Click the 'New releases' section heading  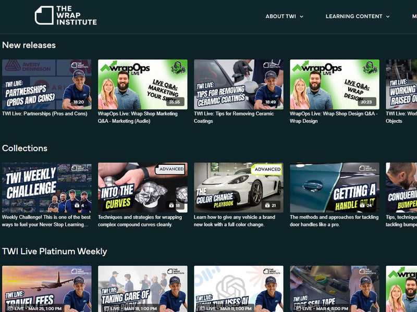29,45
